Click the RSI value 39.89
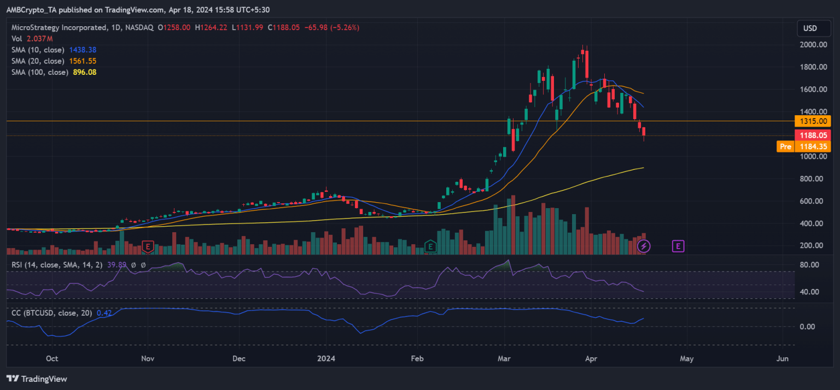This screenshot has height=390, width=840. coord(117,264)
